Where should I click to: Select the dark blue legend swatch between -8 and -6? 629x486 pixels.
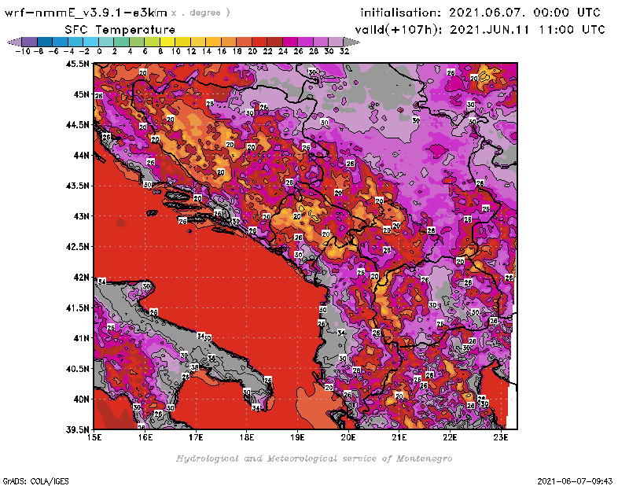point(45,42)
